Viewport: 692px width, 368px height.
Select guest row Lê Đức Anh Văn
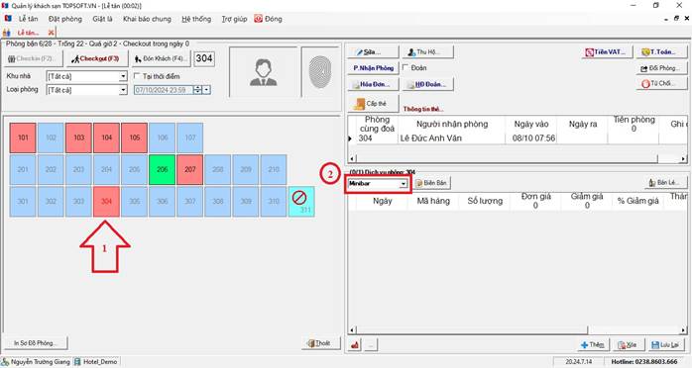pos(518,138)
